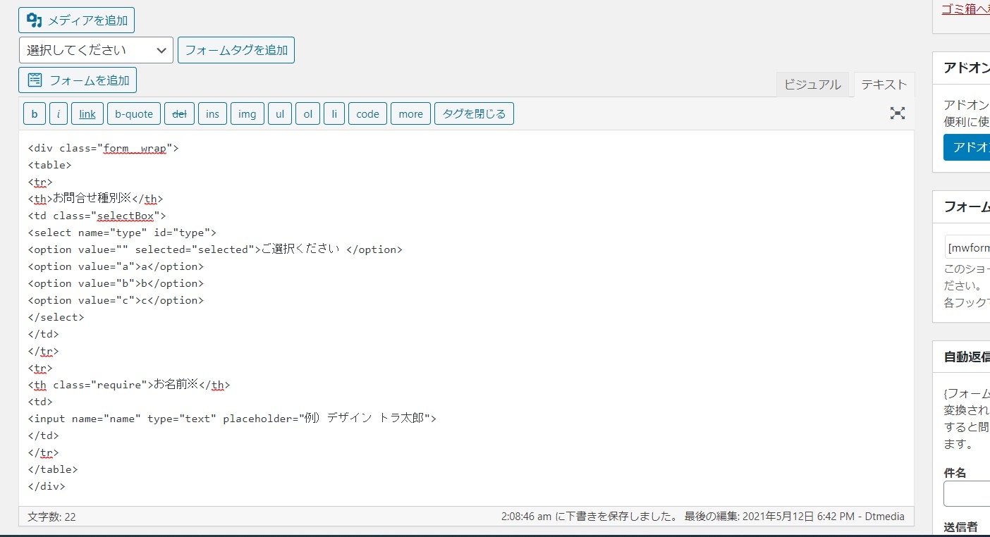Switch to the ビジュアル editor tab

(x=812, y=85)
